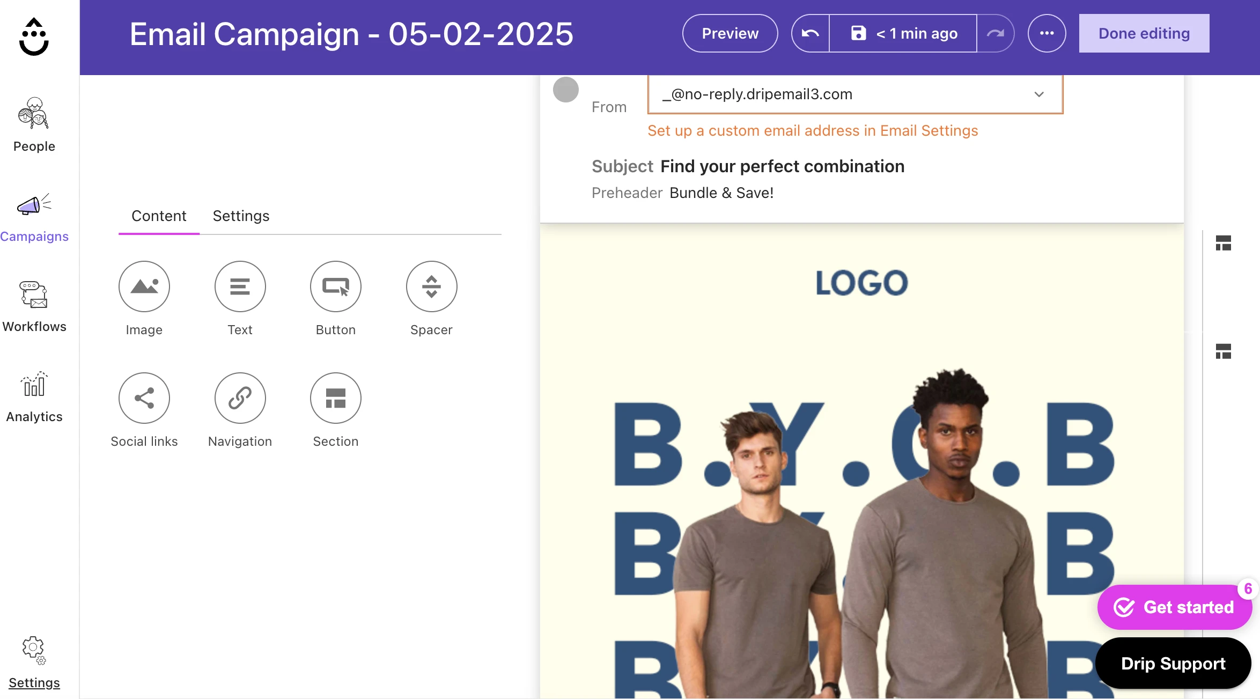
Task: Add an Image content block
Action: 144,286
